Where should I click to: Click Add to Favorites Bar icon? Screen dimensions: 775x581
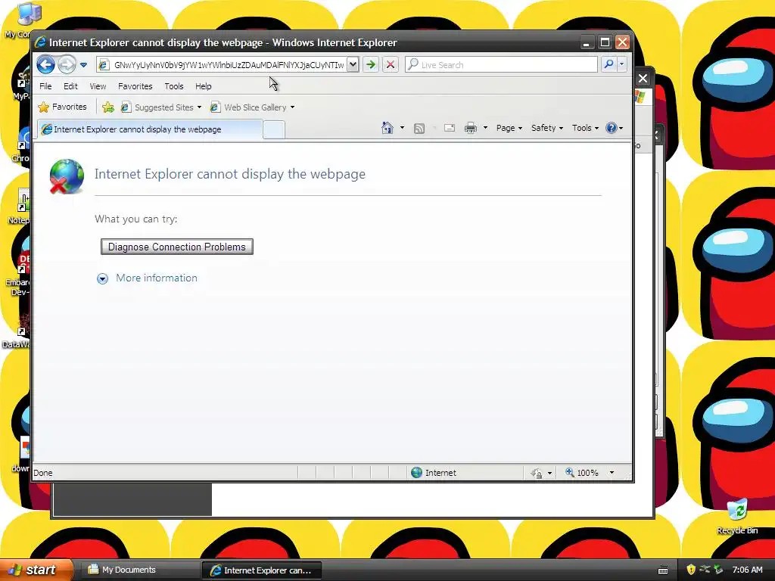107,107
